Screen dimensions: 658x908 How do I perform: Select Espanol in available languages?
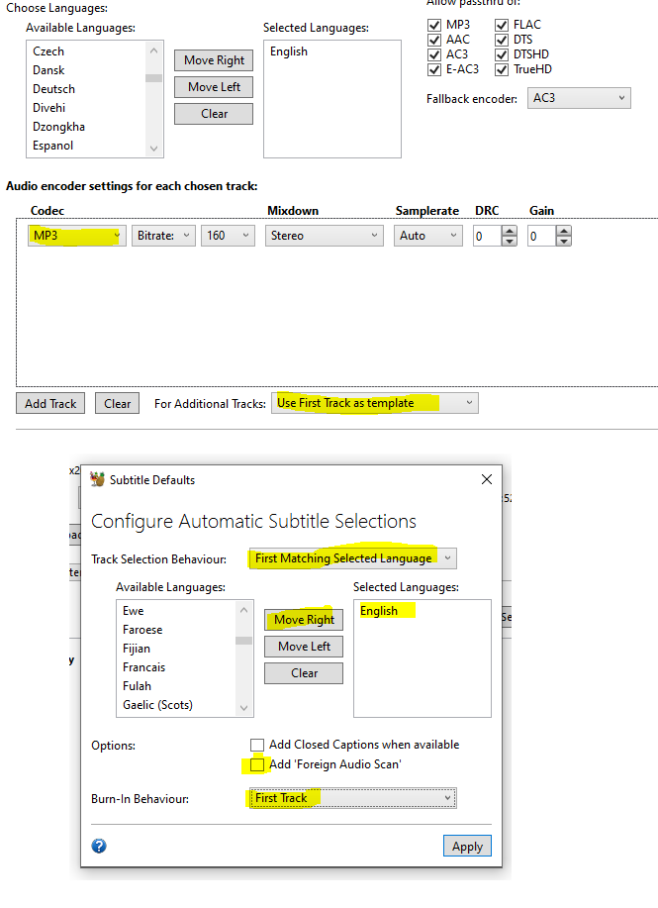53,146
